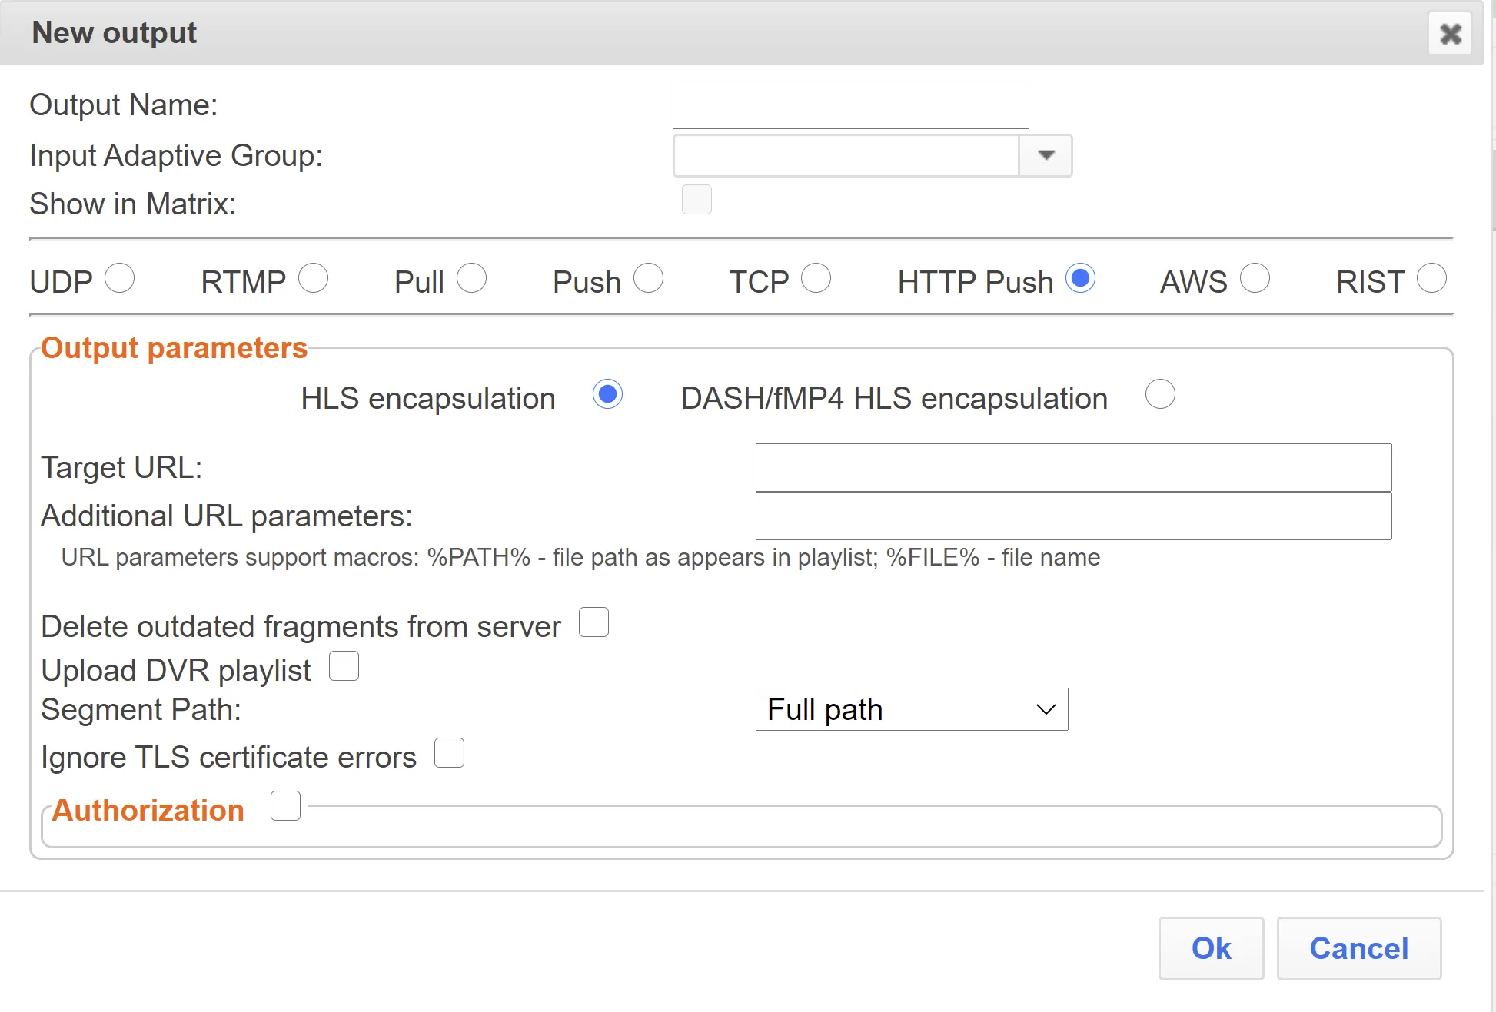Enable Ignore TLS certificate errors
This screenshot has width=1496, height=1012.
tap(450, 753)
